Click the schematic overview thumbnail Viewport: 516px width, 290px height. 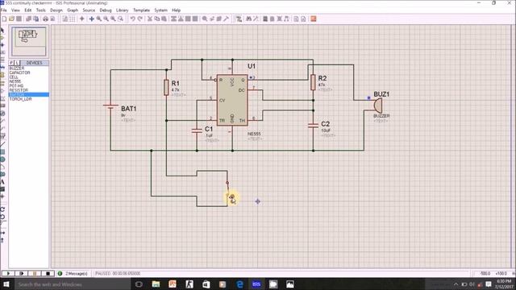[29, 41]
